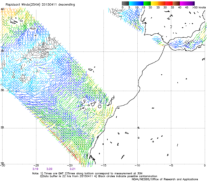
Task: Click the longitude label '-20' on bottom axis
Action: [x=70, y=165]
